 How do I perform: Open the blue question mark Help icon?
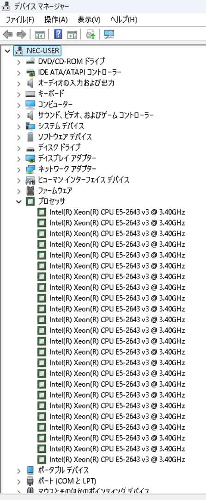coord(58,34)
